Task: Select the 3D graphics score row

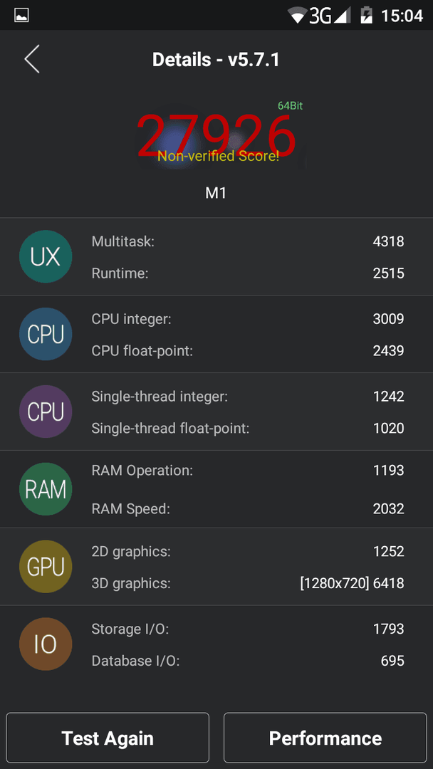Action: point(248,583)
